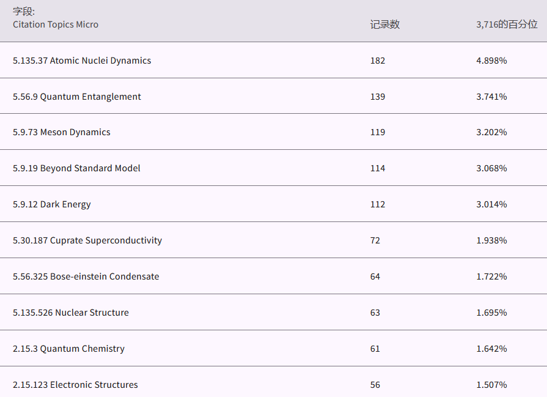
Task: Open the Beyond Standard Model topic
Action: [x=76, y=168]
